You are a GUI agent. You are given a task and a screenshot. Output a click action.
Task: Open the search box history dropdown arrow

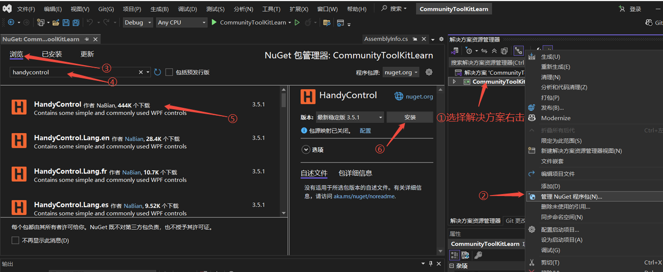point(148,72)
